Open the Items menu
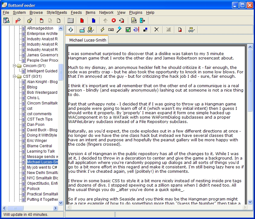The image size is (255, 219). [90, 13]
